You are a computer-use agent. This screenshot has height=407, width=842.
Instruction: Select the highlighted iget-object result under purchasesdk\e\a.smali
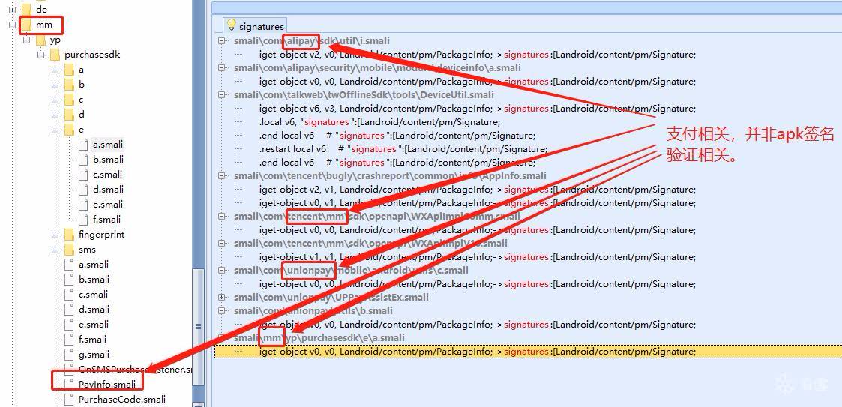point(477,352)
